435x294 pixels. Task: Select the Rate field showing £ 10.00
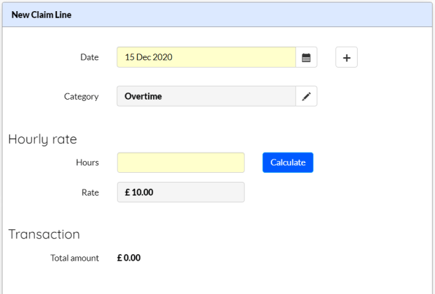pos(181,192)
